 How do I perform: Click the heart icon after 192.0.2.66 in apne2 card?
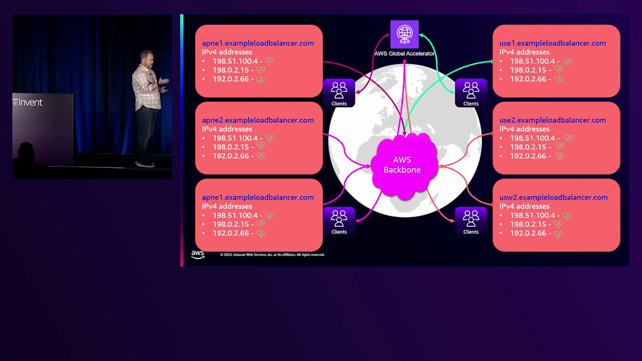click(261, 156)
